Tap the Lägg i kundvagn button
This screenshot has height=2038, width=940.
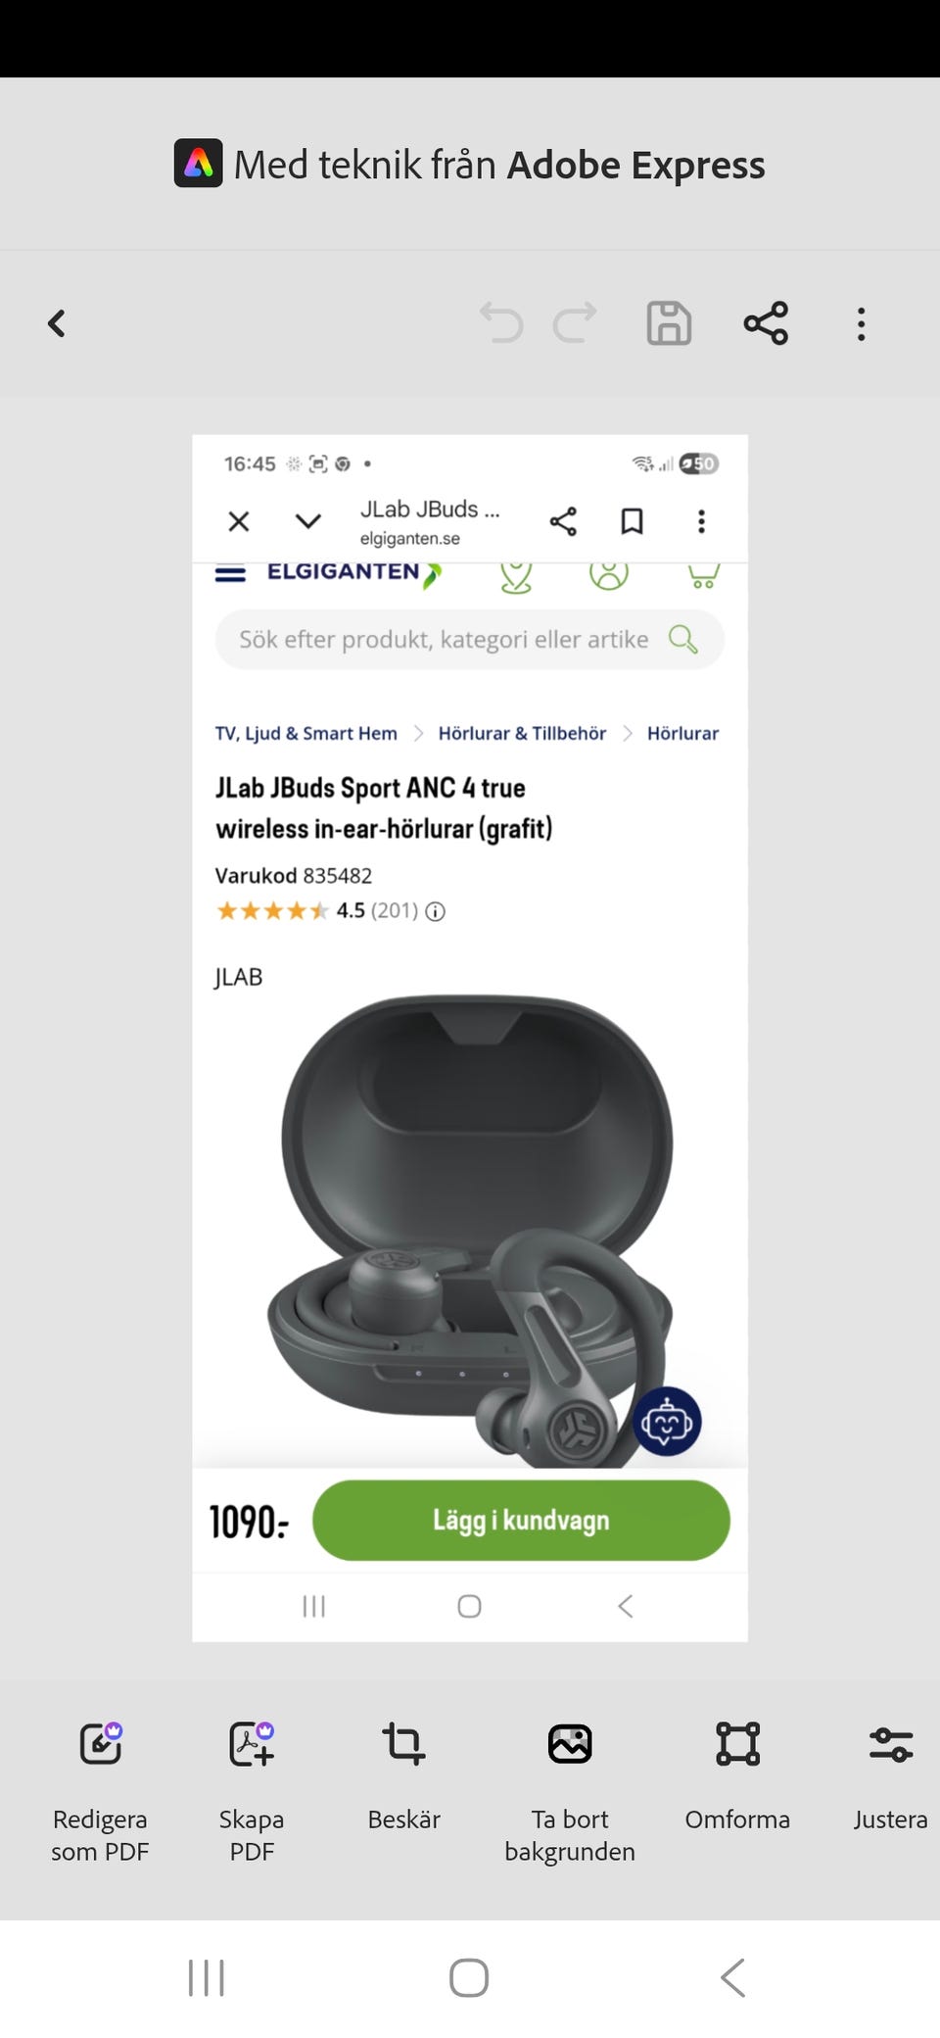click(521, 1520)
